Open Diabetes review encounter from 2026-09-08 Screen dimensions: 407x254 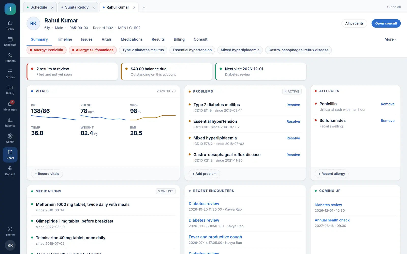pyautogui.click(x=204, y=220)
